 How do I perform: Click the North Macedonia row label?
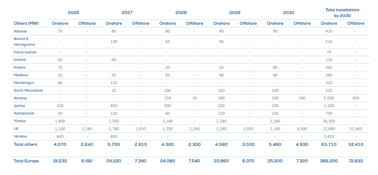click(28, 90)
